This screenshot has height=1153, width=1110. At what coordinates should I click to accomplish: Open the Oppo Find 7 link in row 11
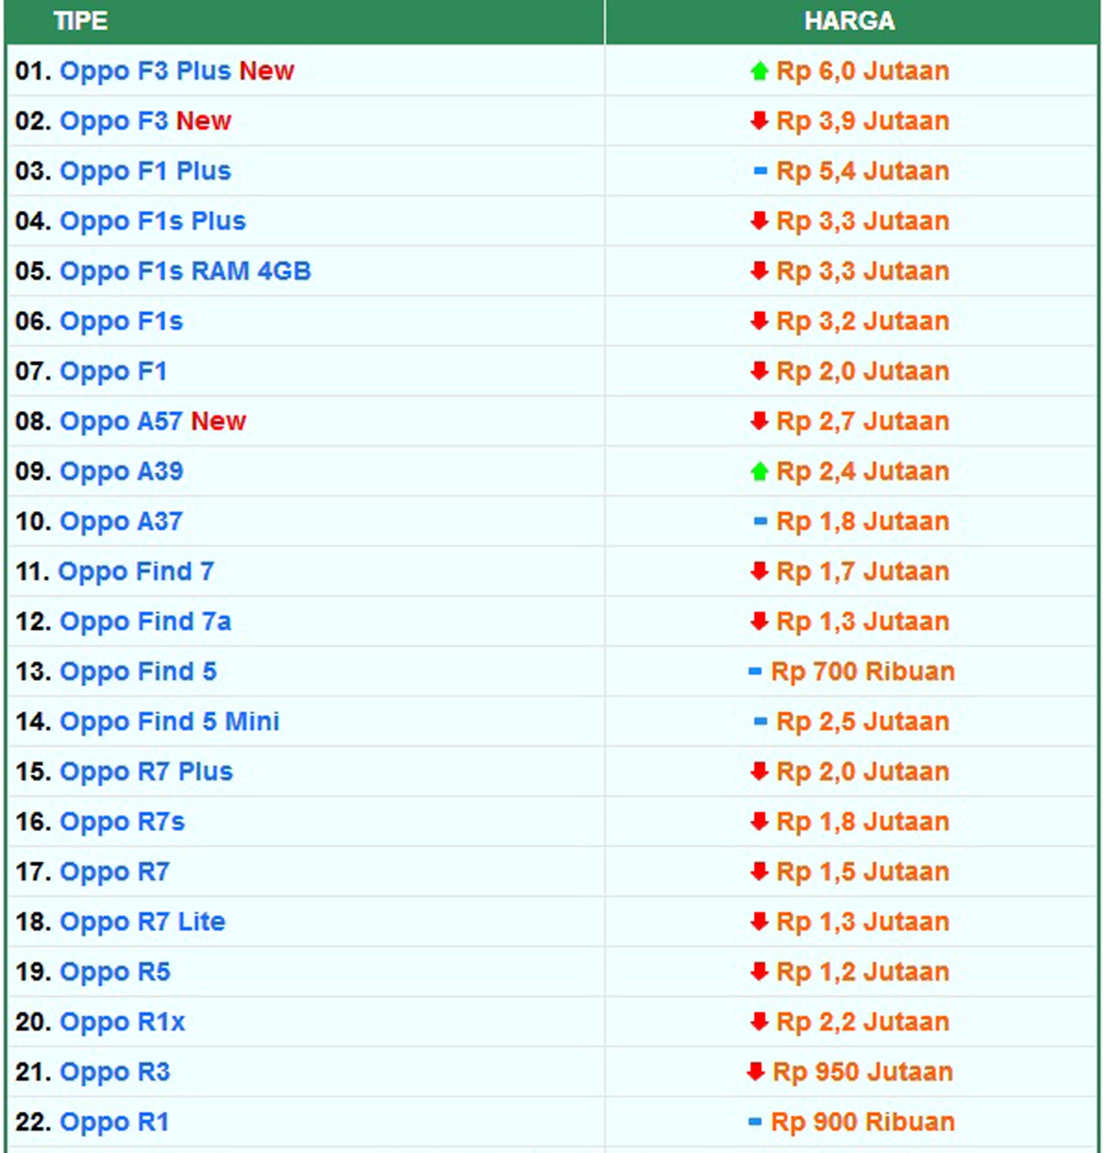135,571
